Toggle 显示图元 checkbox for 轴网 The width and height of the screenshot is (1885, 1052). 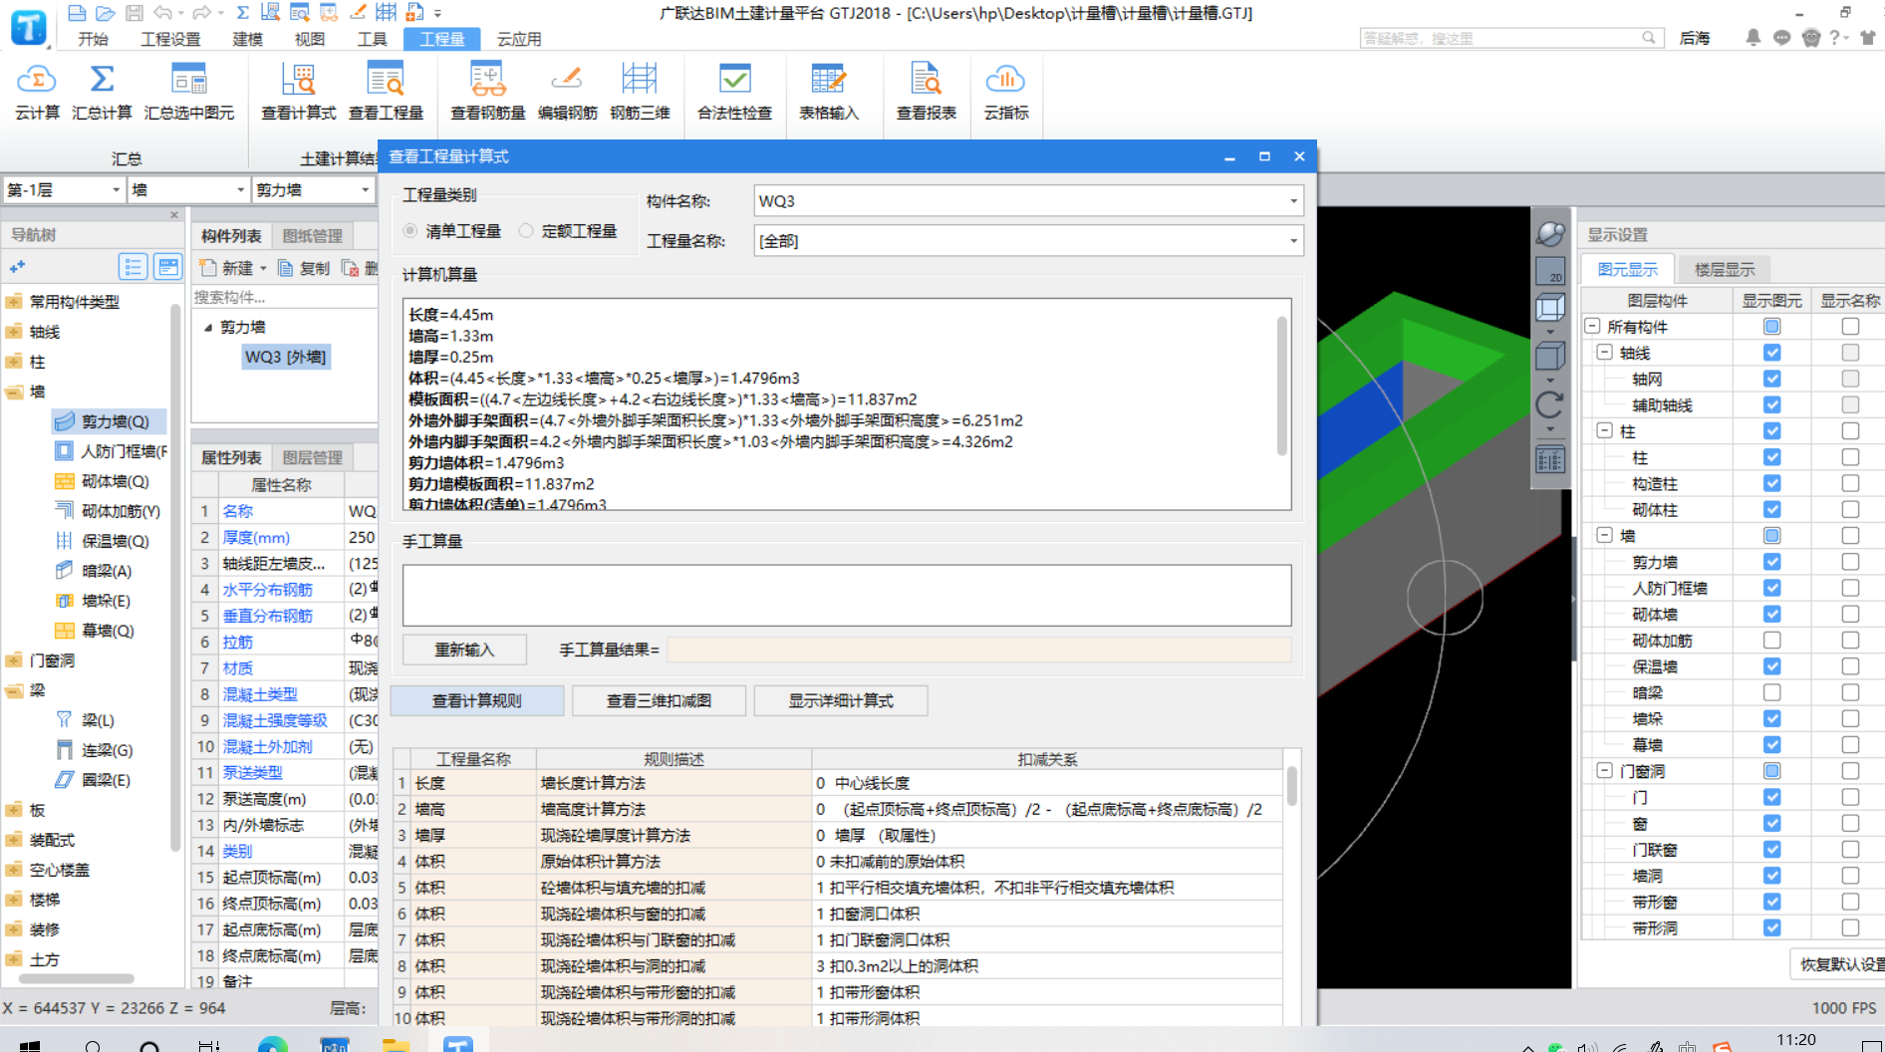(x=1771, y=379)
